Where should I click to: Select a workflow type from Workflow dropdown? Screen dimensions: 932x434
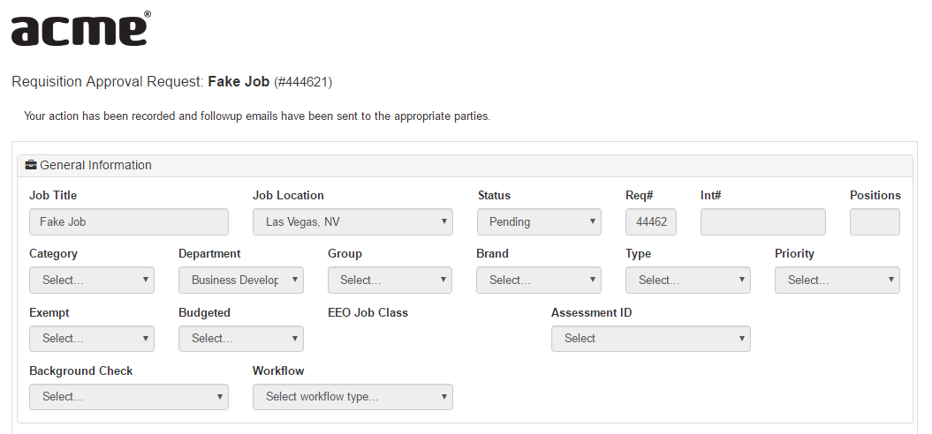(352, 397)
